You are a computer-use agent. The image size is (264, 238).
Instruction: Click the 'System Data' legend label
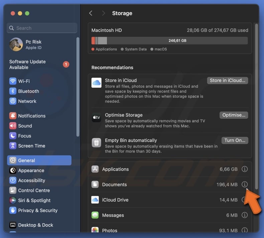[x=136, y=49]
